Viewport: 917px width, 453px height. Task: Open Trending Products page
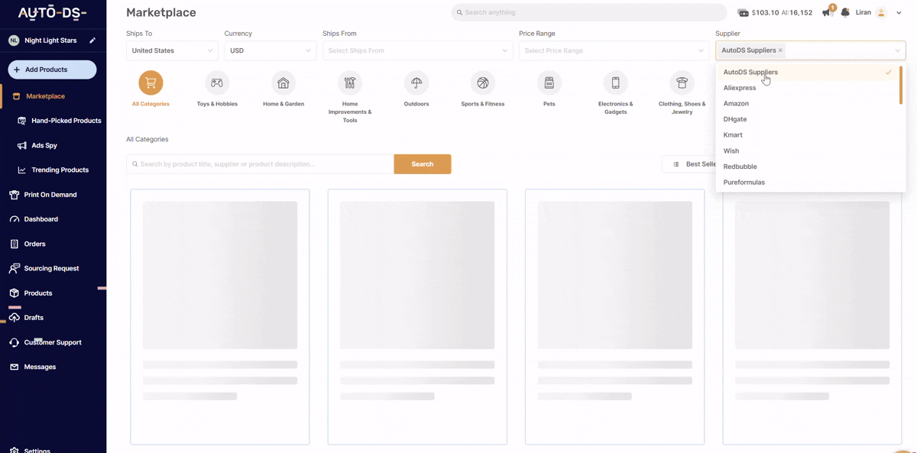coord(60,170)
